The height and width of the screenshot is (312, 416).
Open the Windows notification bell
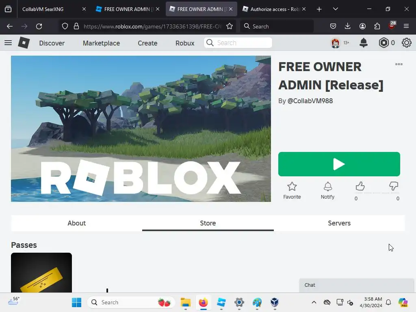tap(388, 302)
